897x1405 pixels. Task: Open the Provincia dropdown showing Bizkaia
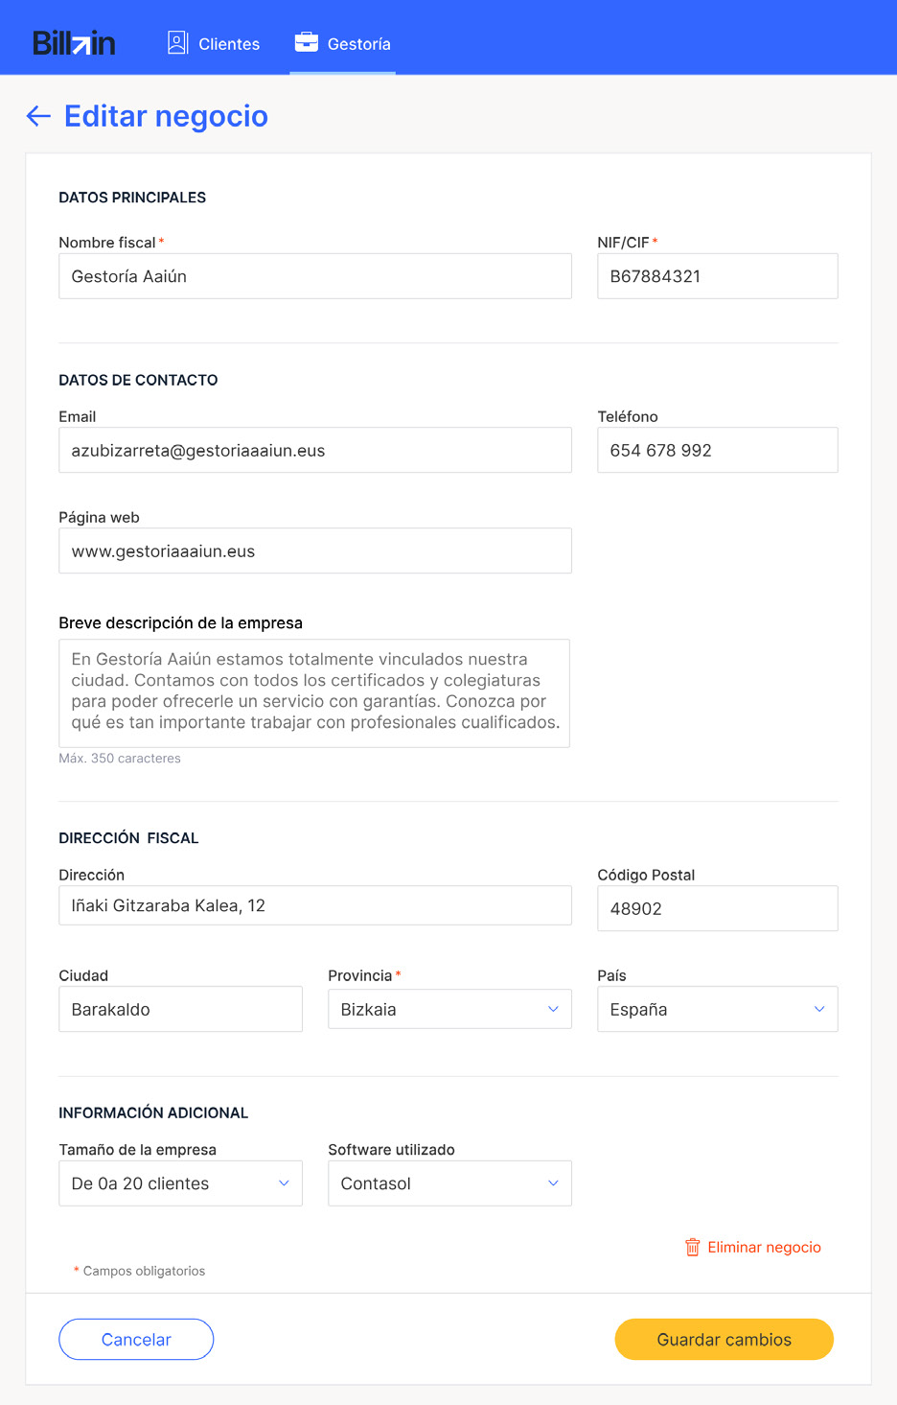pos(449,1009)
